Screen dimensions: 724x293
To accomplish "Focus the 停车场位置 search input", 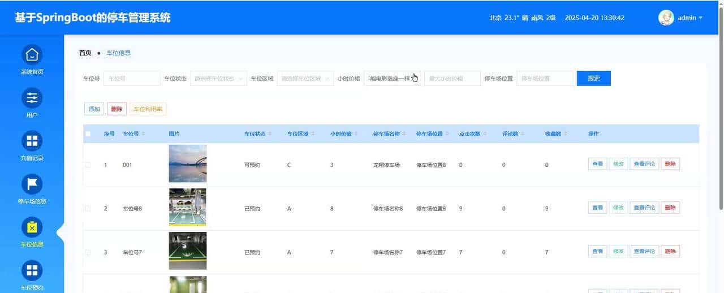I will coord(545,79).
